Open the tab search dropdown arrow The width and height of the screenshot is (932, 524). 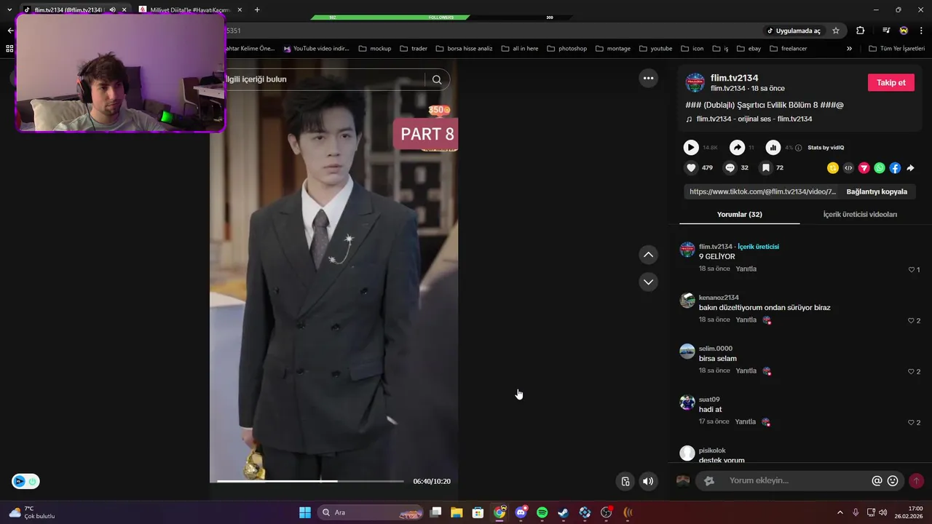(9, 9)
